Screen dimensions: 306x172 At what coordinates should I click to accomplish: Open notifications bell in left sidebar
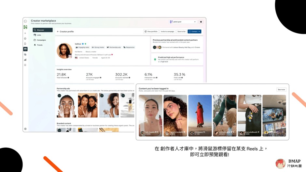tap(25, 44)
